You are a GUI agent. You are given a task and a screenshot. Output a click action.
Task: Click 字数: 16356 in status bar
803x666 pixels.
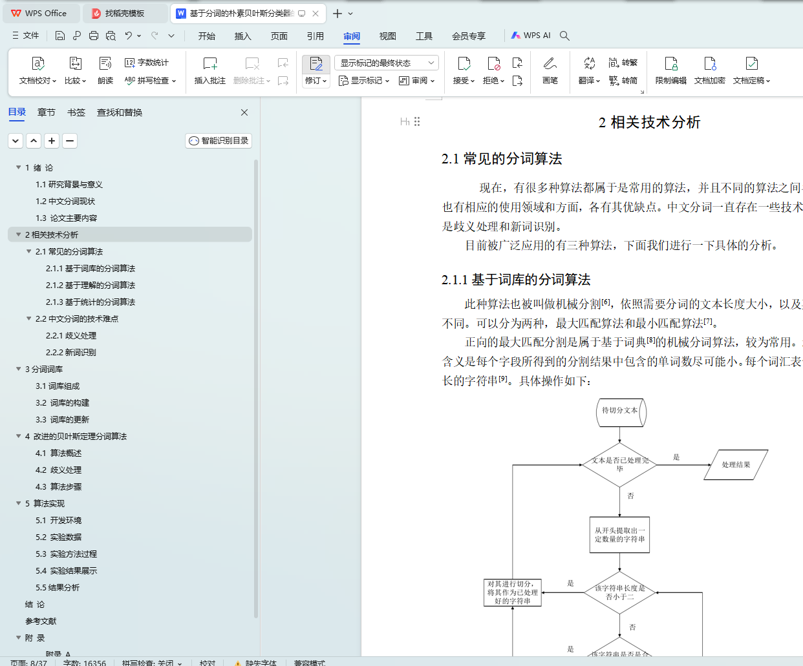click(85, 662)
